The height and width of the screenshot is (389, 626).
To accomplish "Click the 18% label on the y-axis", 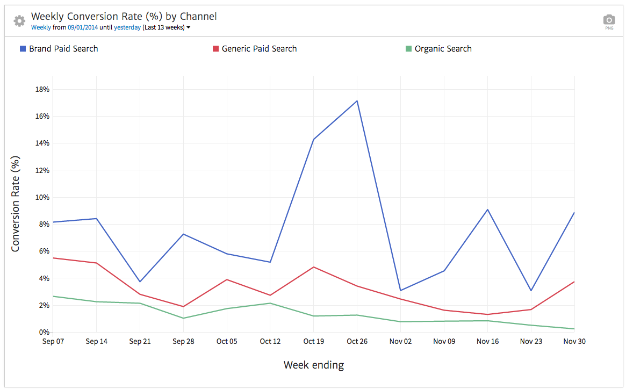I will tap(42, 89).
